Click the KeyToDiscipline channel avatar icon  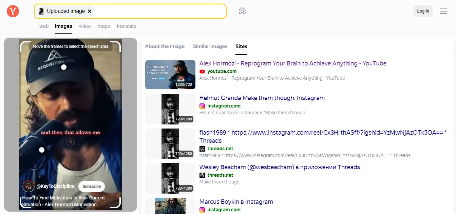pyautogui.click(x=28, y=186)
